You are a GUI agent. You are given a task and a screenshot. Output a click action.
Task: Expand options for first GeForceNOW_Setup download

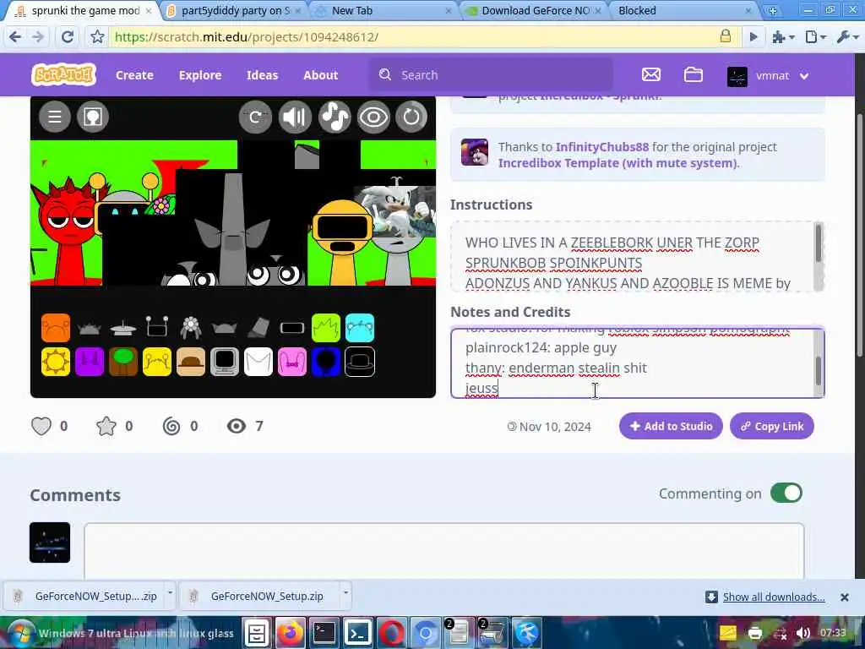pos(170,592)
